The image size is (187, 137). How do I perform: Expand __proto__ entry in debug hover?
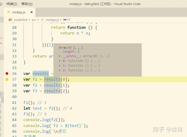(x=60, y=56)
